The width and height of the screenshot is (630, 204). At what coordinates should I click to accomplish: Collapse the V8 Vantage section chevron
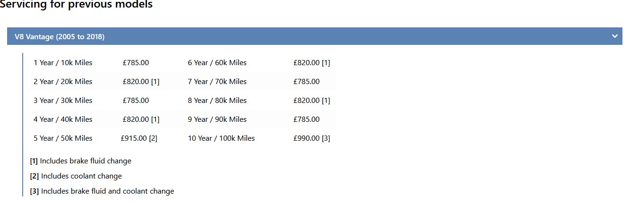pyautogui.click(x=614, y=36)
